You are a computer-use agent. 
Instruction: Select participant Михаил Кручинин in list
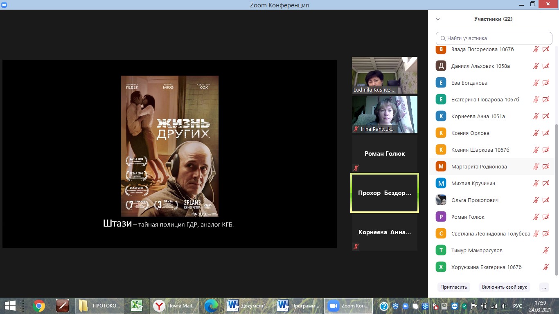(x=491, y=183)
